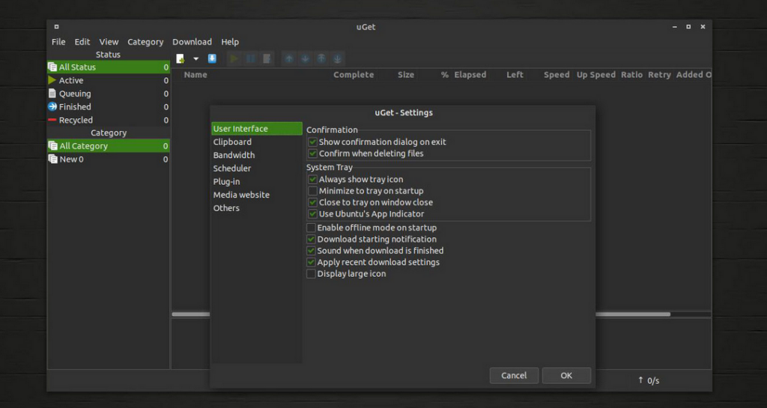Click the Retry column header
Viewport: 767px width, 408px height.
[659, 75]
